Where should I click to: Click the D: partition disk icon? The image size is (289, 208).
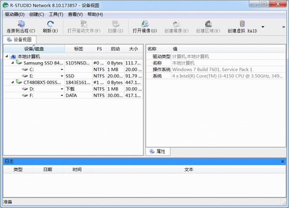(x=25, y=89)
